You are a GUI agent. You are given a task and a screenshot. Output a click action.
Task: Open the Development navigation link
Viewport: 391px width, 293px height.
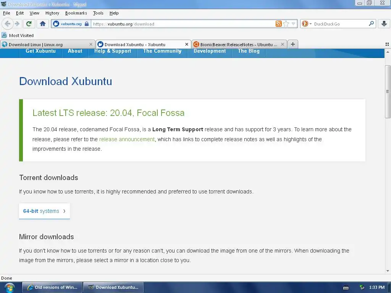coord(210,51)
